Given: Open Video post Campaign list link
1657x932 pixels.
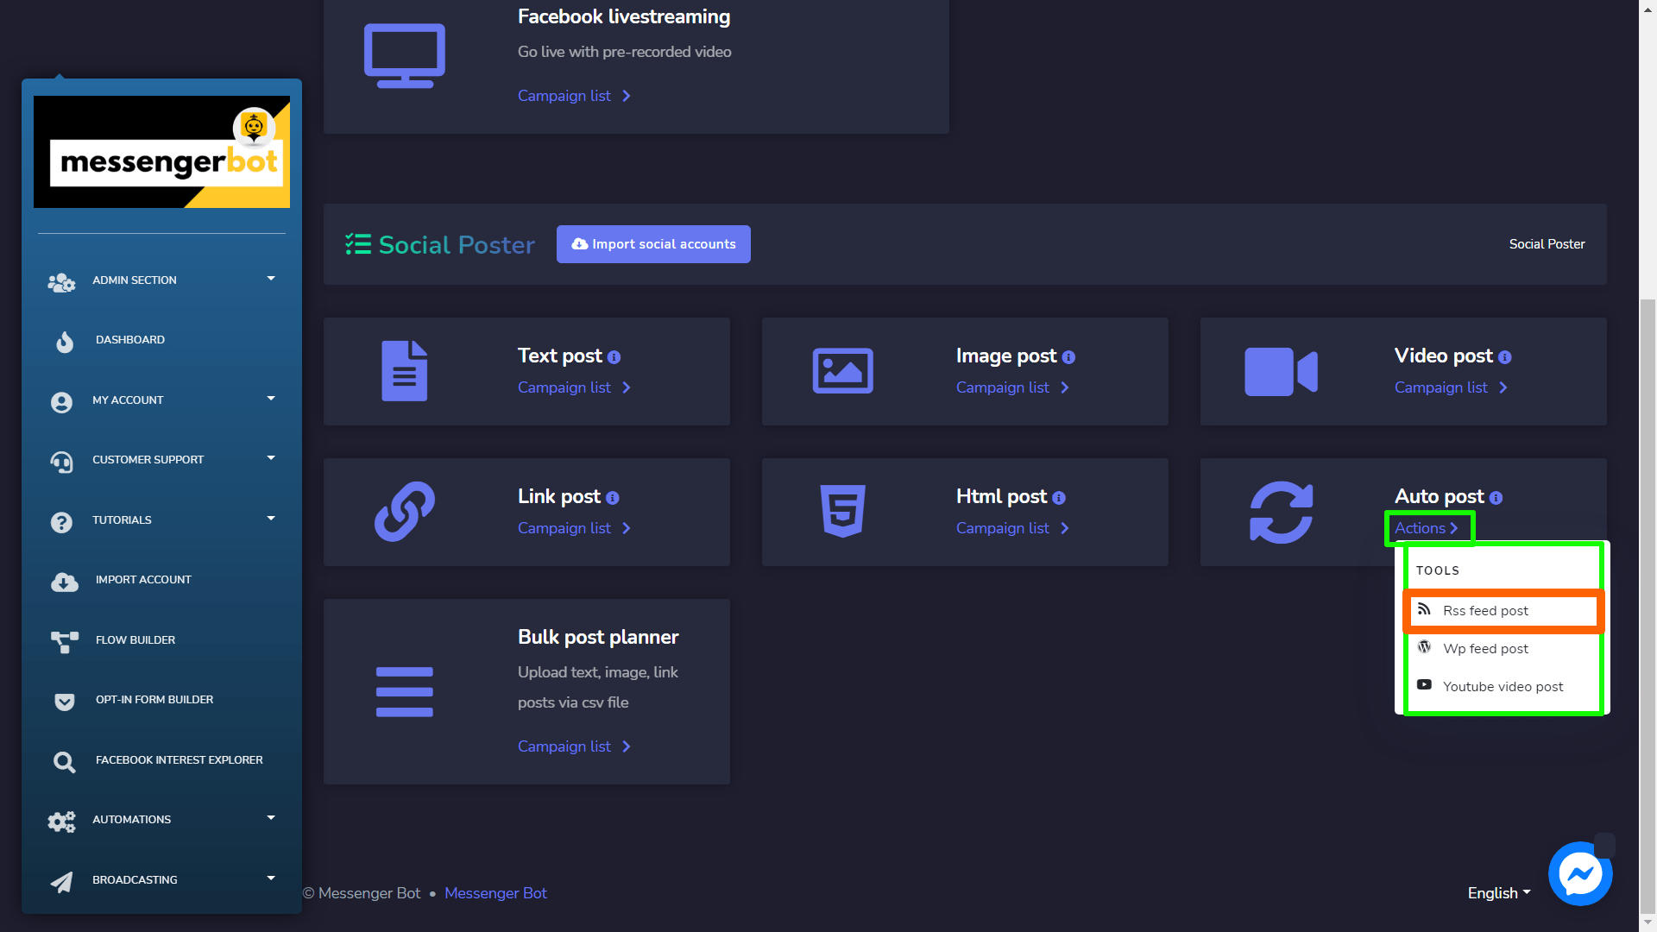Looking at the screenshot, I should tap(1451, 387).
